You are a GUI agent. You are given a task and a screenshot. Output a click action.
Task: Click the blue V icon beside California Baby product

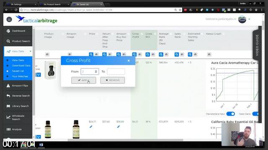[x=39, y=137]
